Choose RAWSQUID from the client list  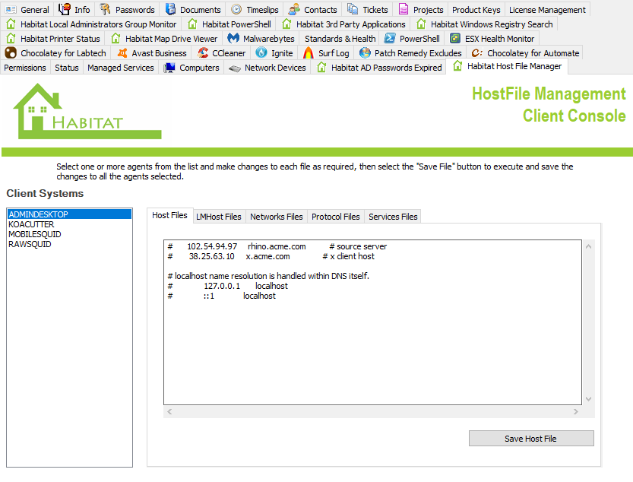30,244
